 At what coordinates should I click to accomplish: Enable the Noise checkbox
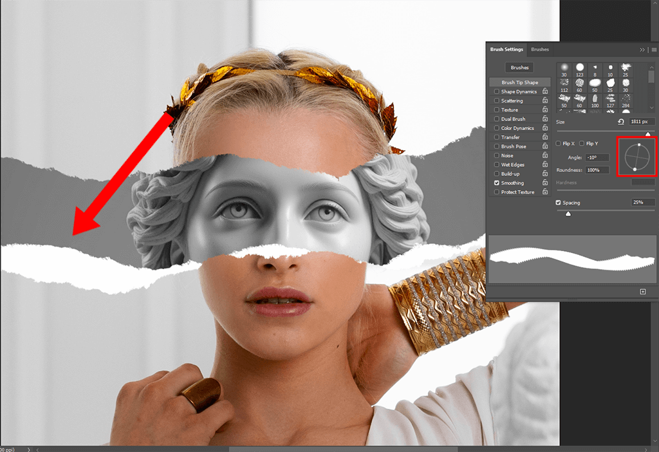pyautogui.click(x=497, y=155)
